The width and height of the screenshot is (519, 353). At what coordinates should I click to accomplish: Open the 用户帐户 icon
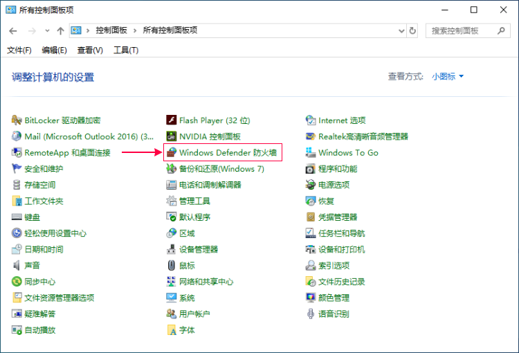(x=171, y=314)
